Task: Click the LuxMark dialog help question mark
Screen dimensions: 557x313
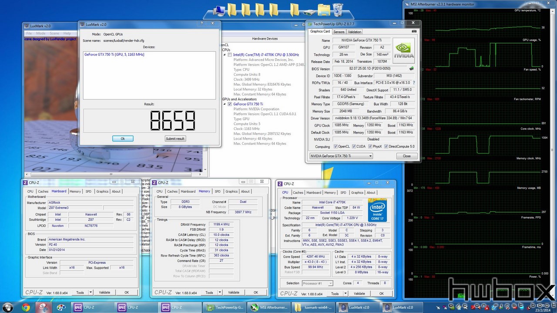Action: coord(201,23)
